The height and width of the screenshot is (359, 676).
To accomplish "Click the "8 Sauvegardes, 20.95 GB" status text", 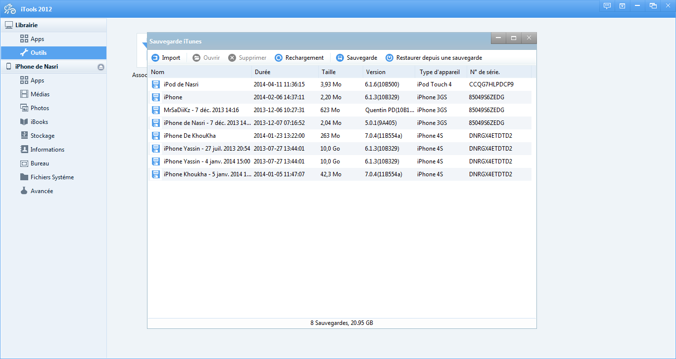I will (342, 323).
